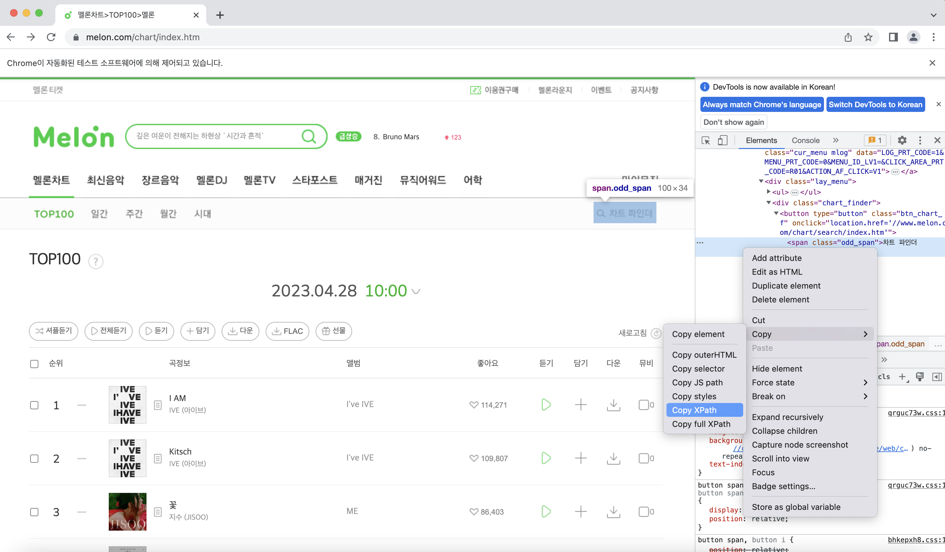
Task: Play the song I AM
Action: pos(546,405)
